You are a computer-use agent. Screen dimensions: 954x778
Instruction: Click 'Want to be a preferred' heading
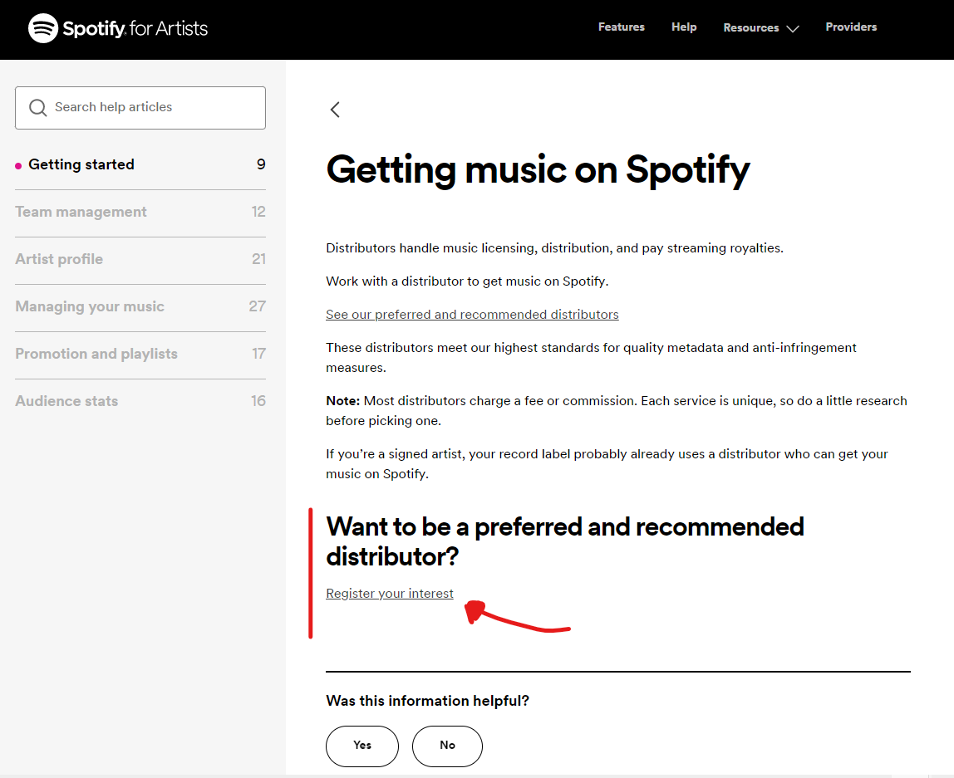click(x=564, y=541)
